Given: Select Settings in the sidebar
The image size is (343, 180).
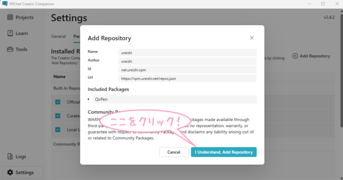Looking at the screenshot, I should (23, 172).
